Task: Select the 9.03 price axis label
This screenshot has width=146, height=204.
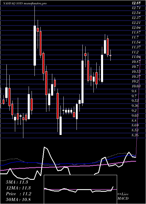Action: (x=135, y=116)
